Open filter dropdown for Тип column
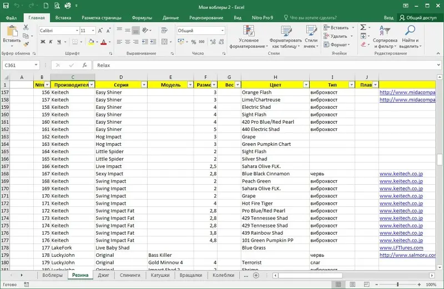This screenshot has width=444, height=289. (351, 85)
